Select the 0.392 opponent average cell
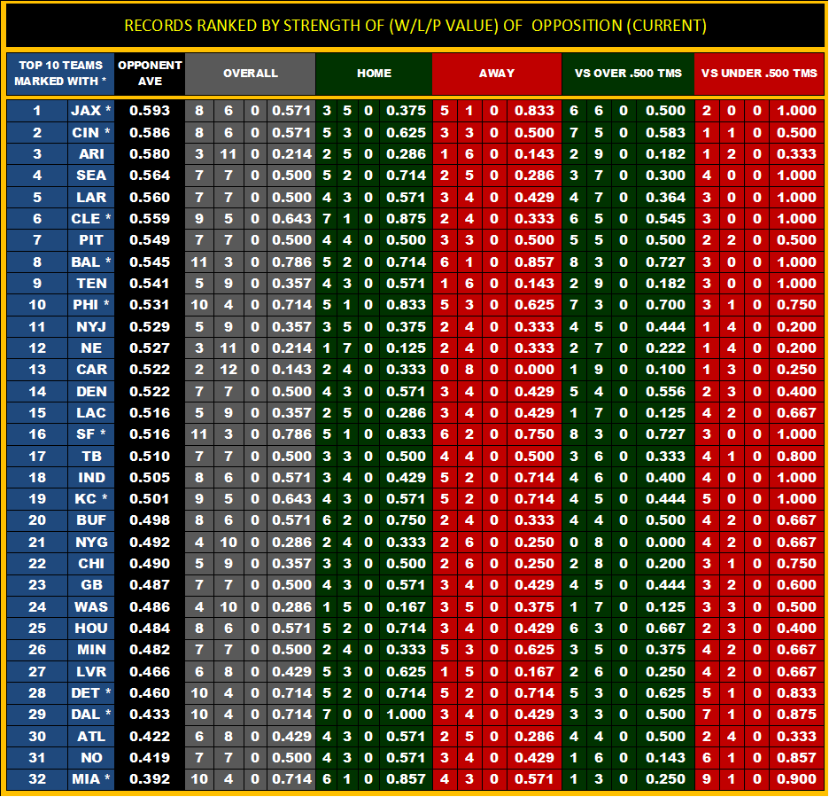The width and height of the screenshot is (829, 797). 150,779
